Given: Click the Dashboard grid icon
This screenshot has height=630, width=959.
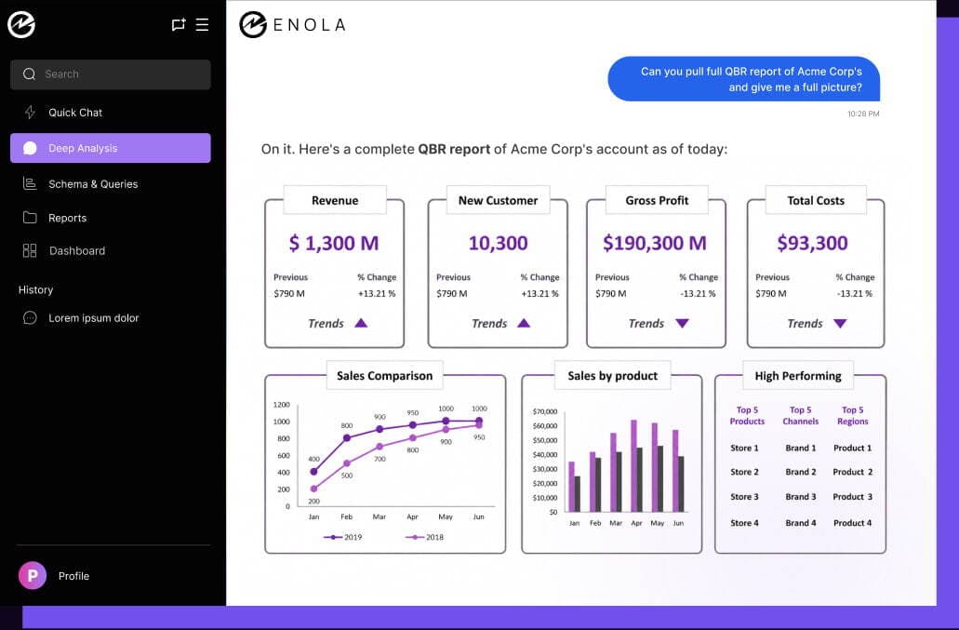Looking at the screenshot, I should [30, 250].
